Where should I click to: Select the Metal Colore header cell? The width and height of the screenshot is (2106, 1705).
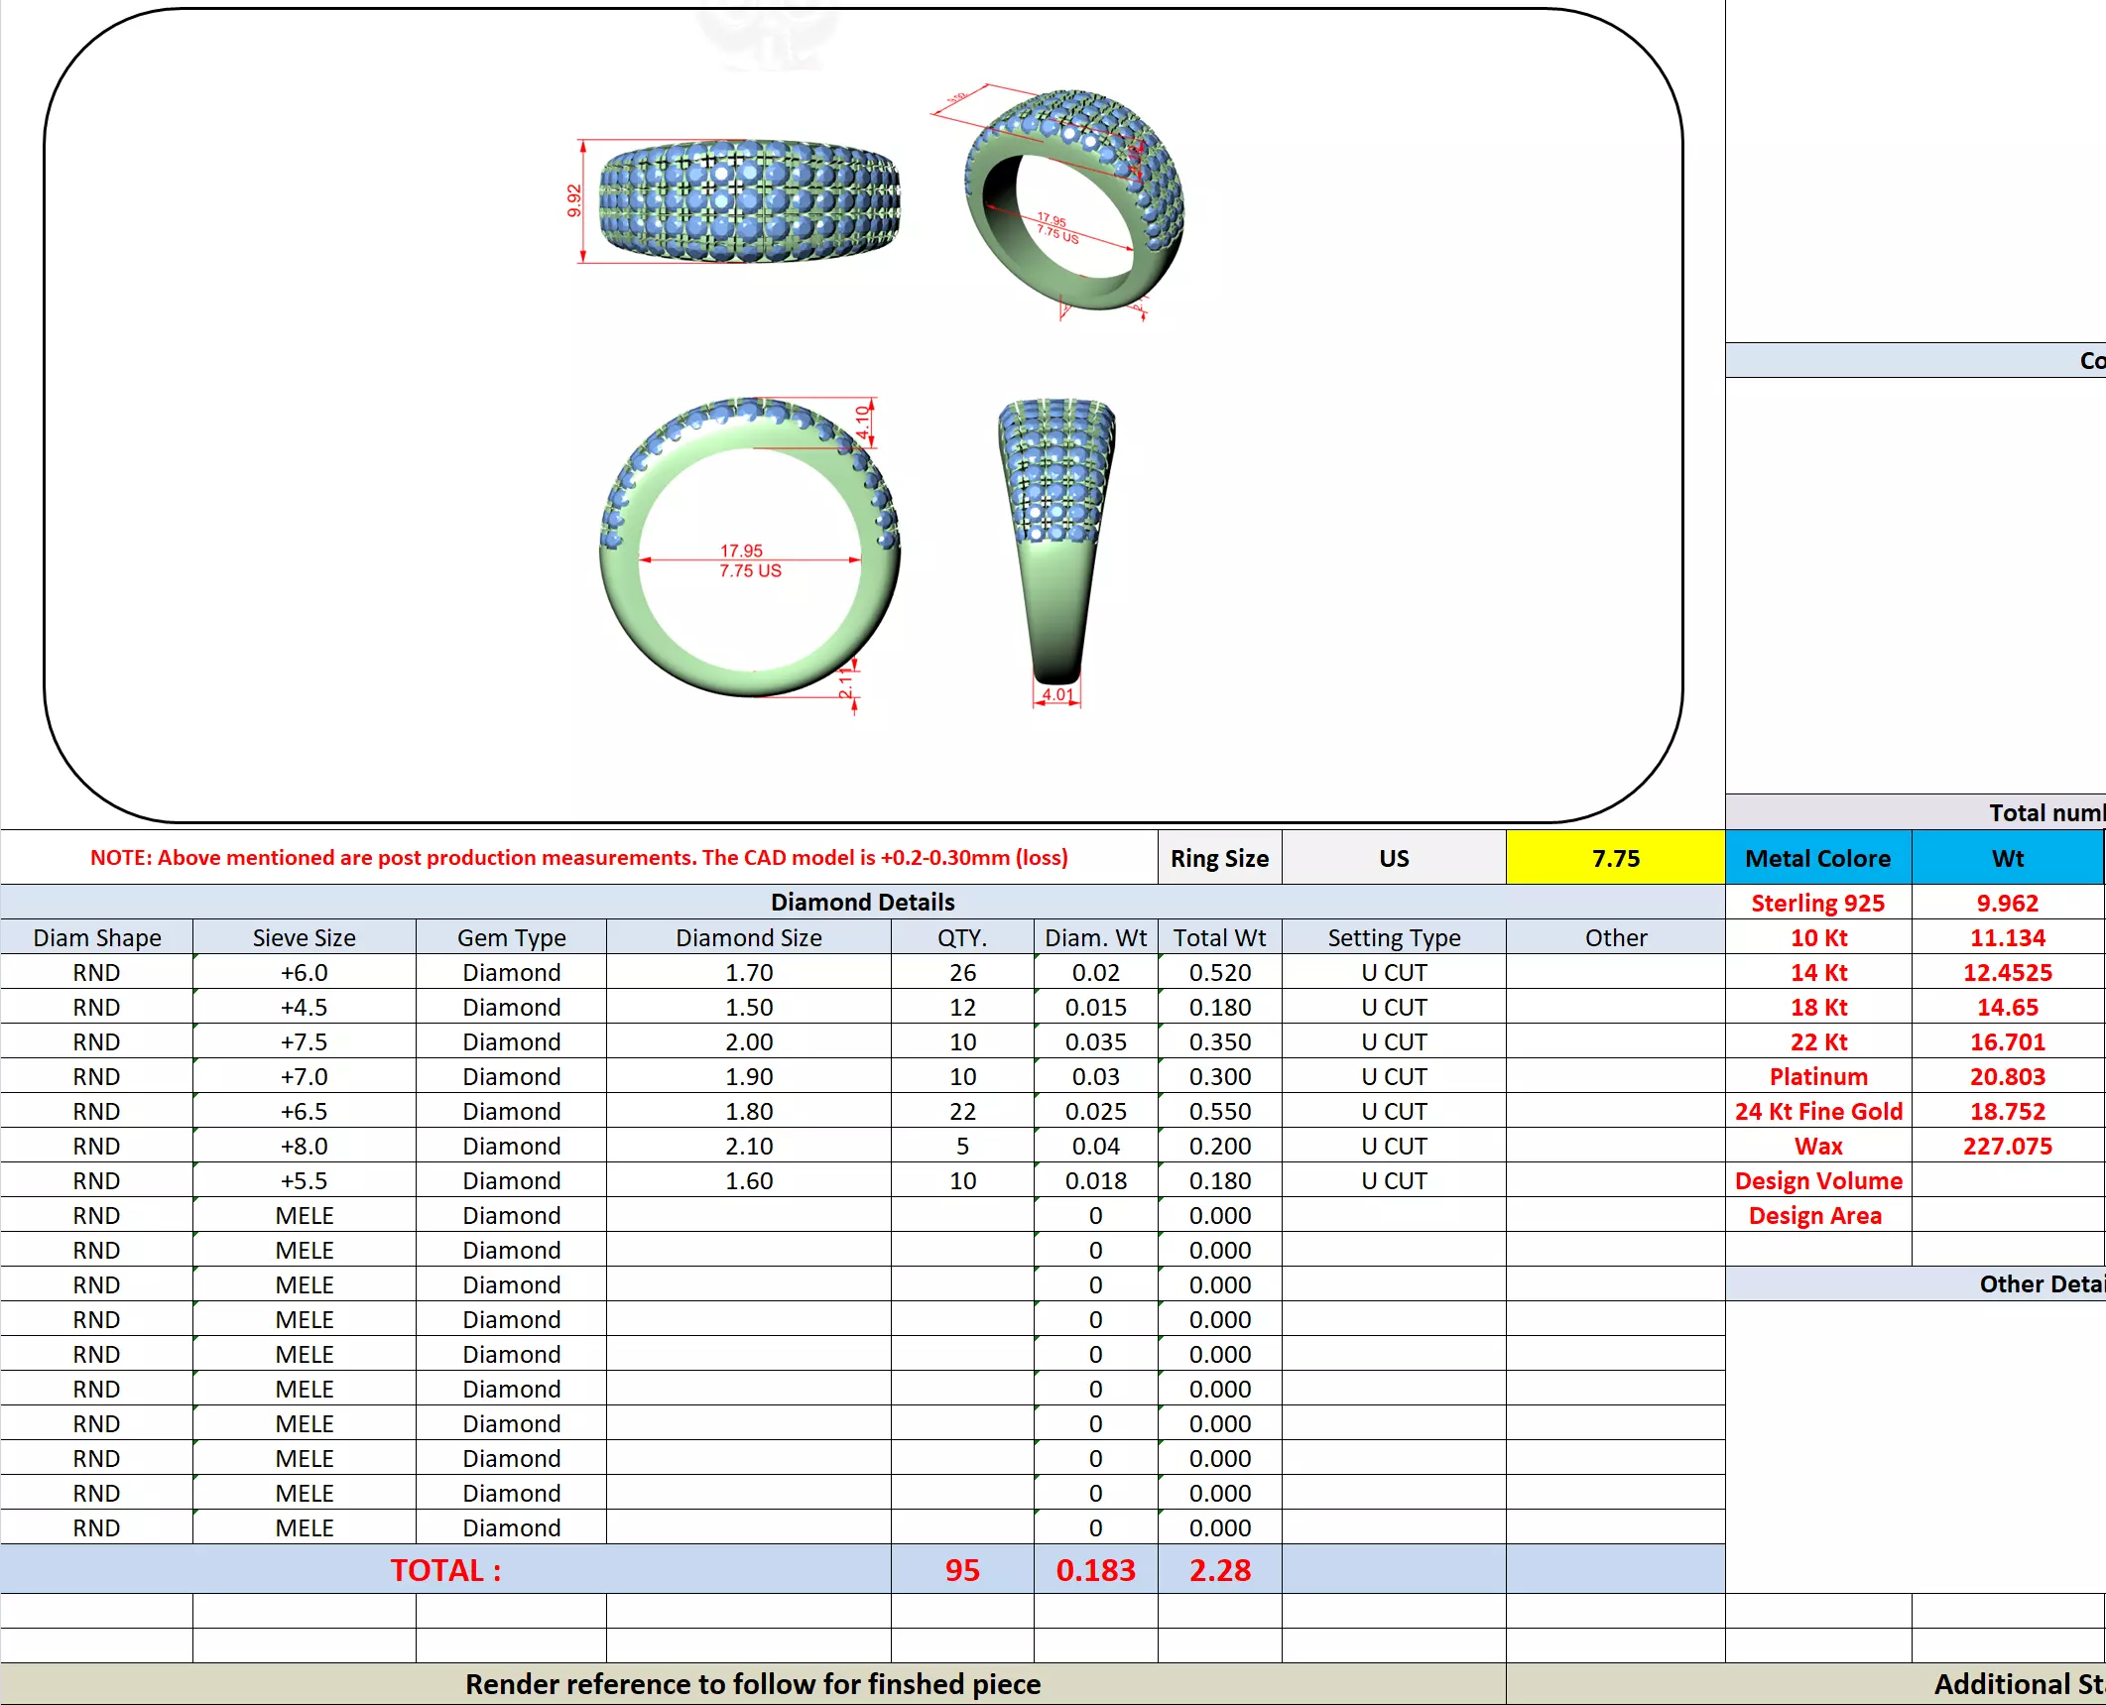tap(1817, 858)
